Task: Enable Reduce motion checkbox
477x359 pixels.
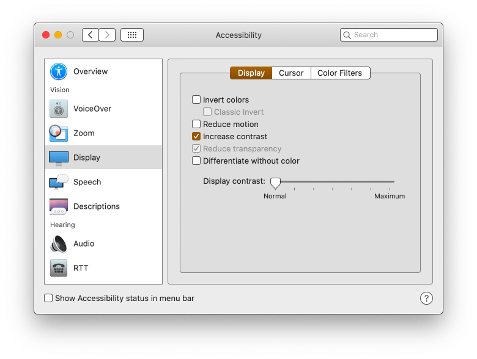Action: point(196,124)
